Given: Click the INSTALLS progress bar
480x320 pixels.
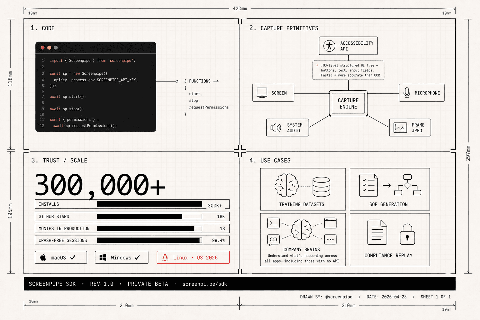Looking at the screenshot, I should click(149, 204).
